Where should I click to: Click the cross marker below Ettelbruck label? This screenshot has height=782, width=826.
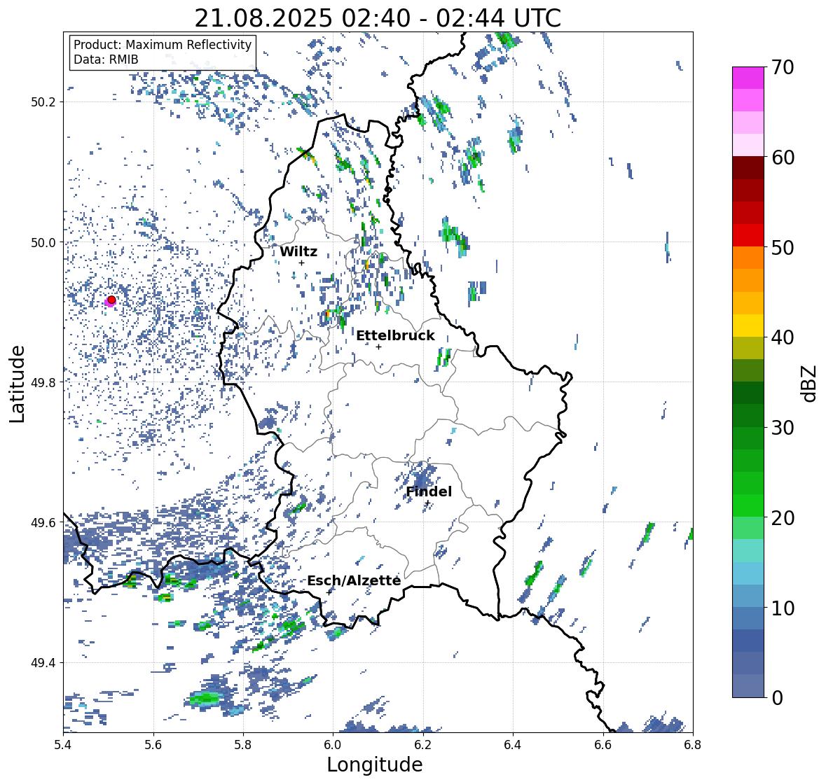pos(378,347)
